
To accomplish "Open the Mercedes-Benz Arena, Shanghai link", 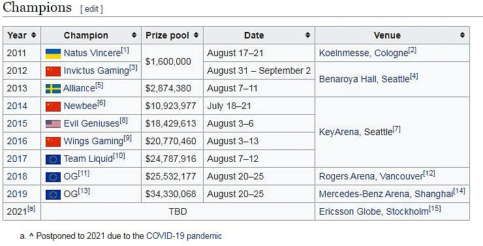I will [386, 194].
